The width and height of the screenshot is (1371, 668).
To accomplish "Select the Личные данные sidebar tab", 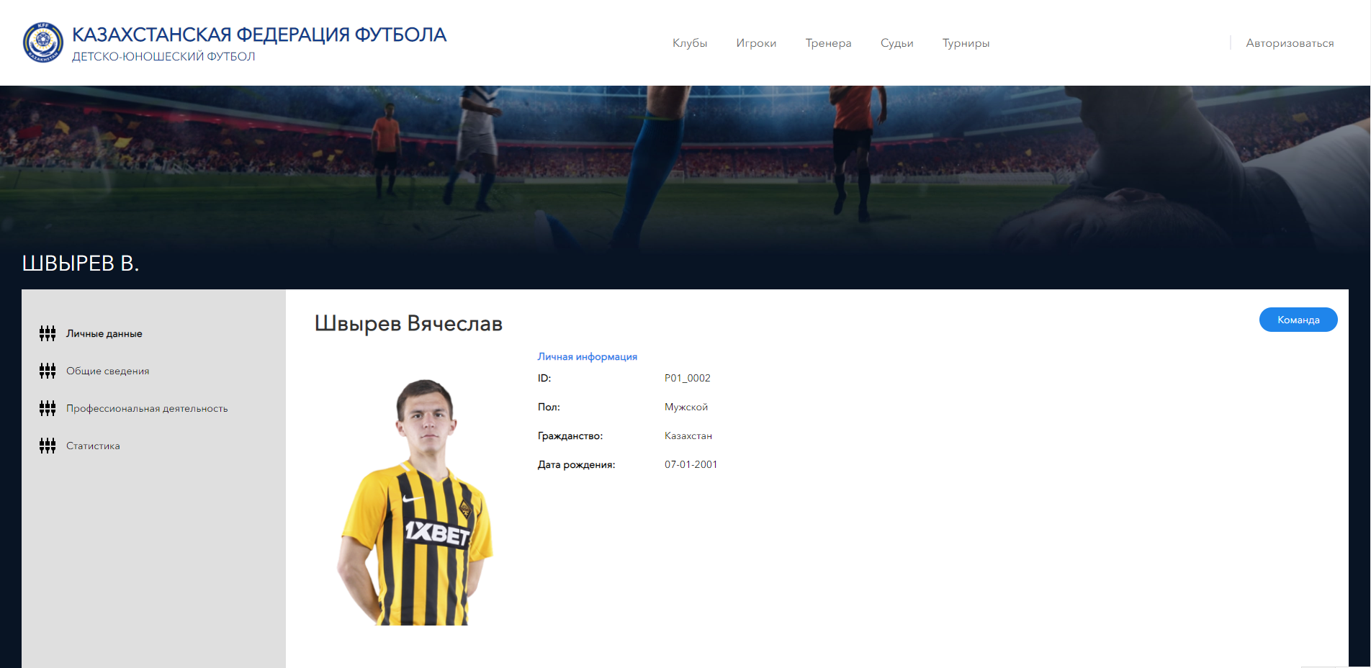I will point(104,333).
